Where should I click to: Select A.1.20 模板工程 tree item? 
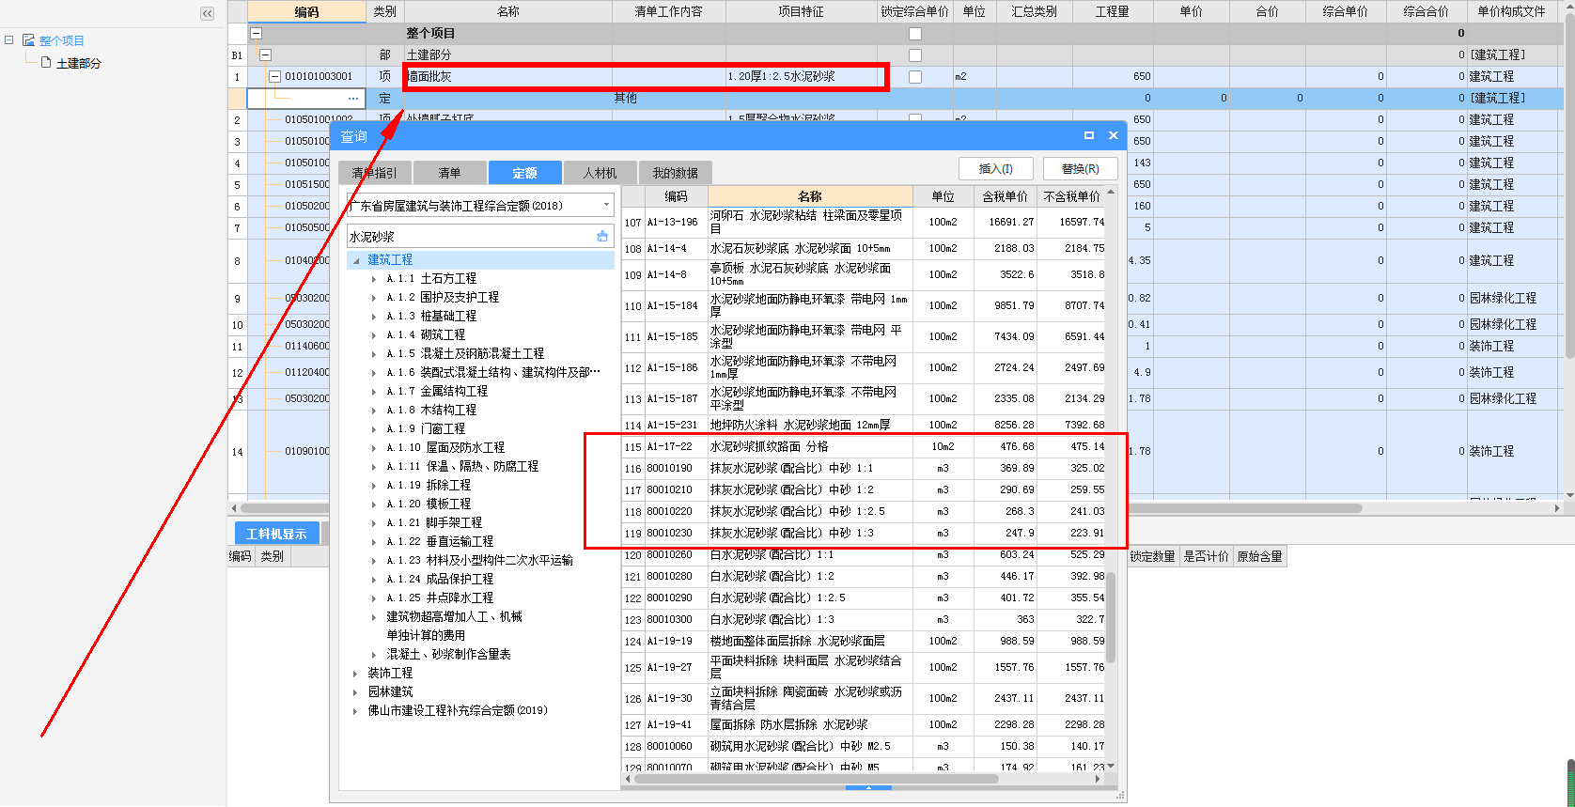(429, 504)
